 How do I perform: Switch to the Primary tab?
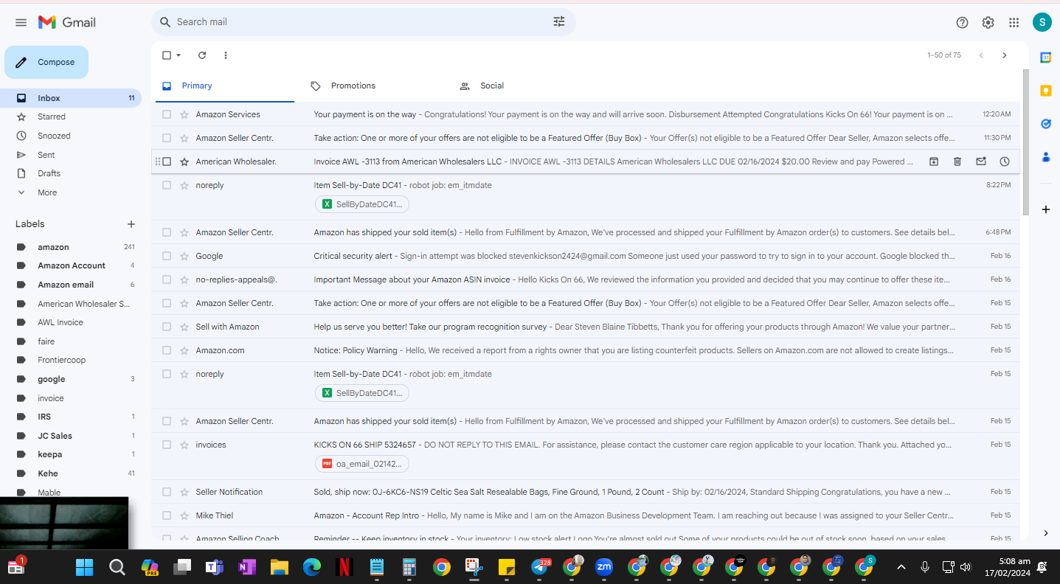(223, 86)
